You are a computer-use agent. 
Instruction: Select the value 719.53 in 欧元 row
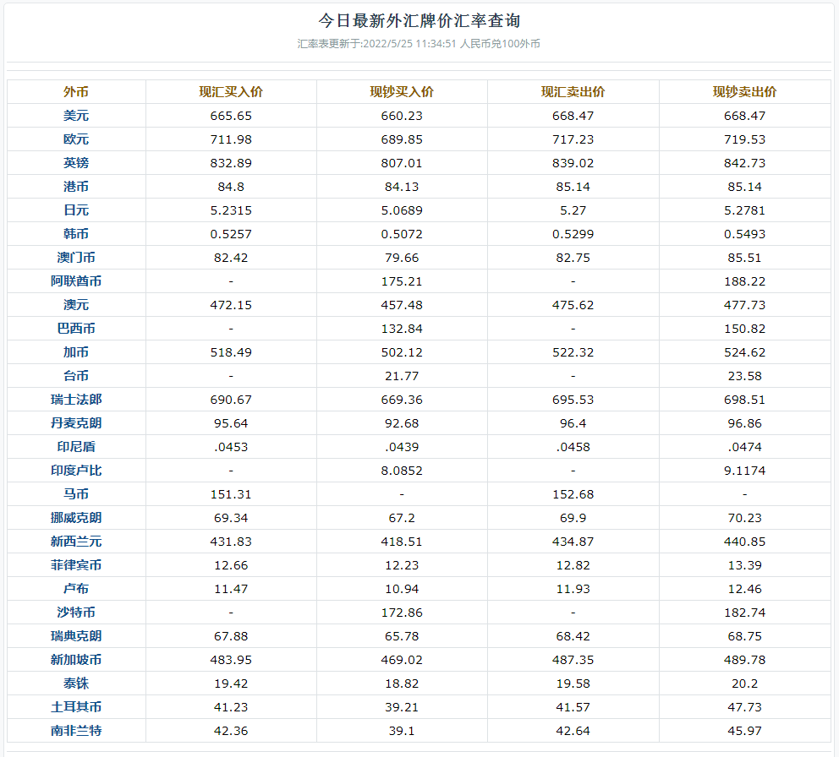pos(745,139)
